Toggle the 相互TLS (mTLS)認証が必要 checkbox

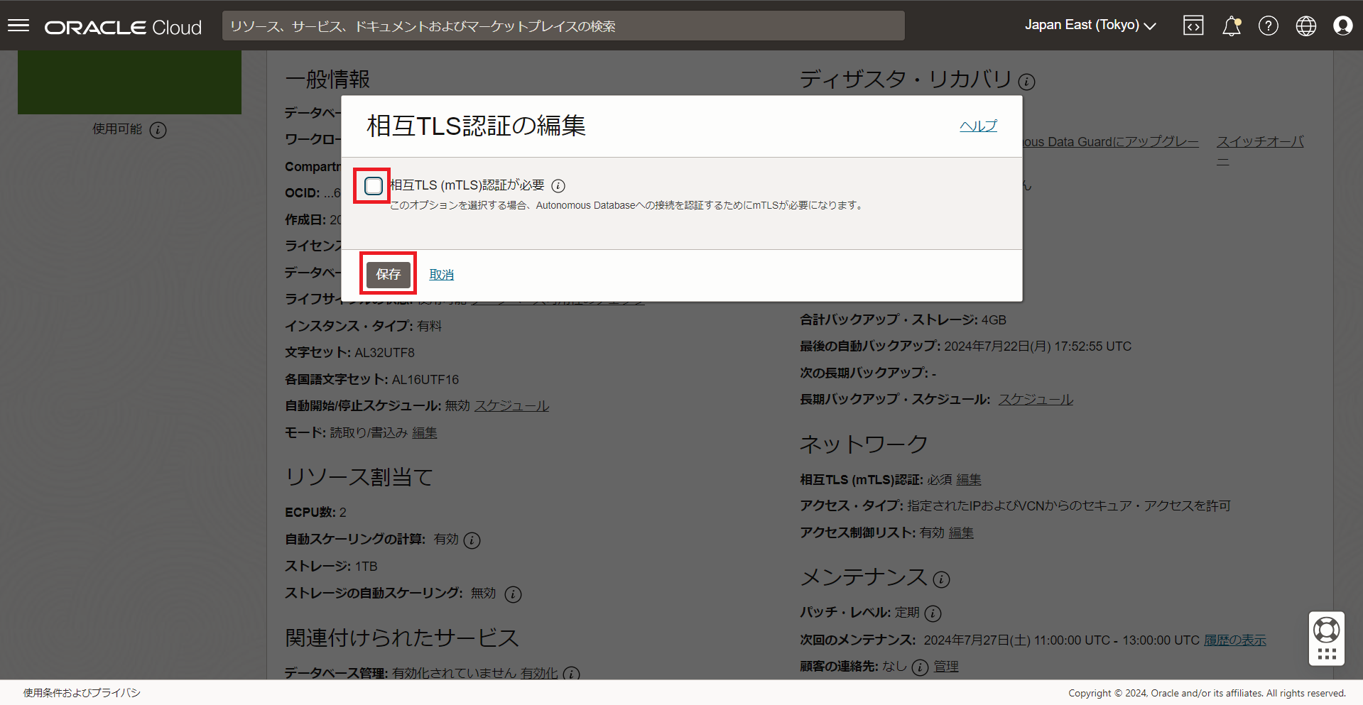pos(373,186)
